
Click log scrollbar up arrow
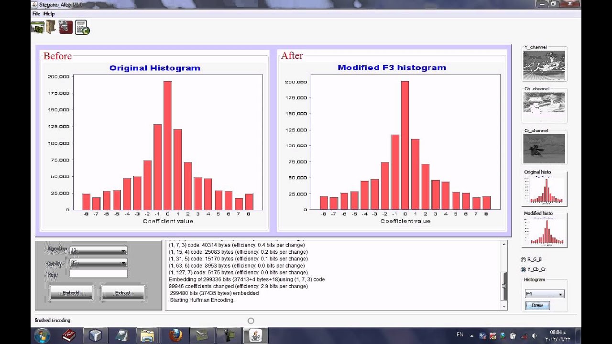pos(503,245)
